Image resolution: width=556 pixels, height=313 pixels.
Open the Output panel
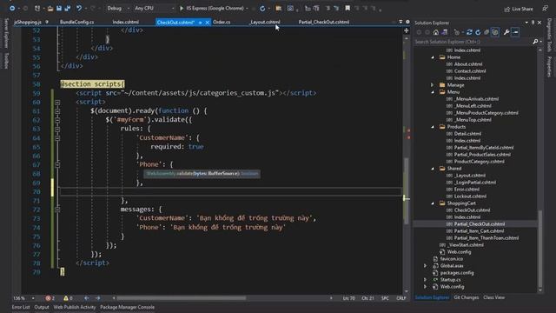point(42,307)
